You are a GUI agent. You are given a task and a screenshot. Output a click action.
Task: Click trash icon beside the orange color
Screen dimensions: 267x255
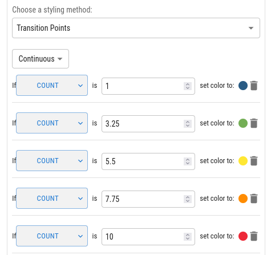(254, 199)
